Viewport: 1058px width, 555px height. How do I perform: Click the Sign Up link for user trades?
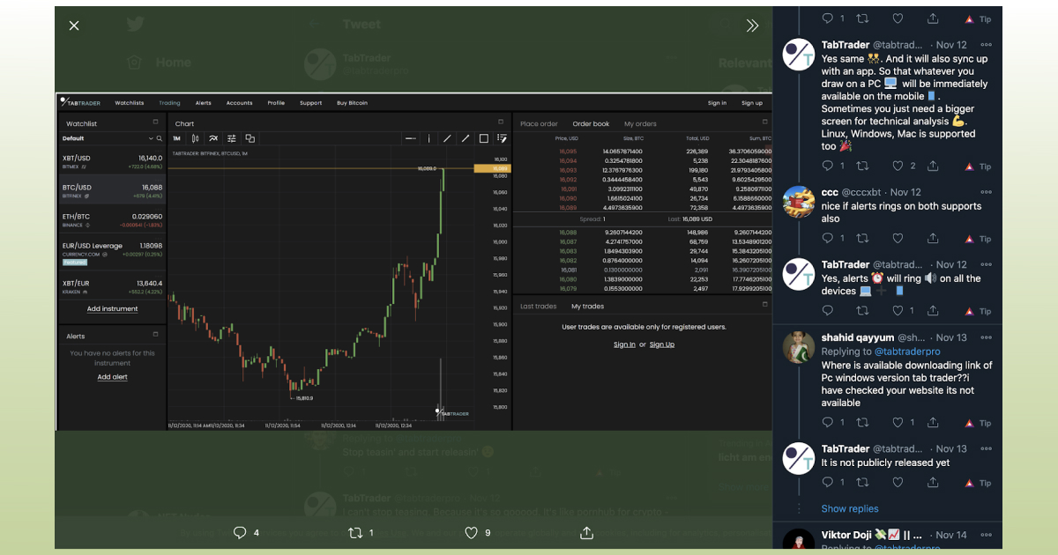662,344
